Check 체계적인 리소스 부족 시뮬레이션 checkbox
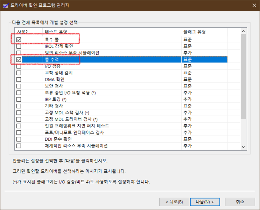The height and width of the screenshot is (210, 260). 19,146
